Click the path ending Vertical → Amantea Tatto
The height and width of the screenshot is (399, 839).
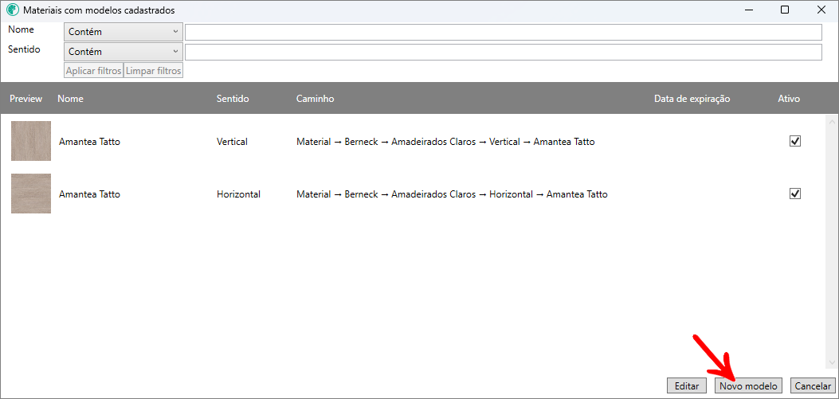pyautogui.click(x=445, y=142)
